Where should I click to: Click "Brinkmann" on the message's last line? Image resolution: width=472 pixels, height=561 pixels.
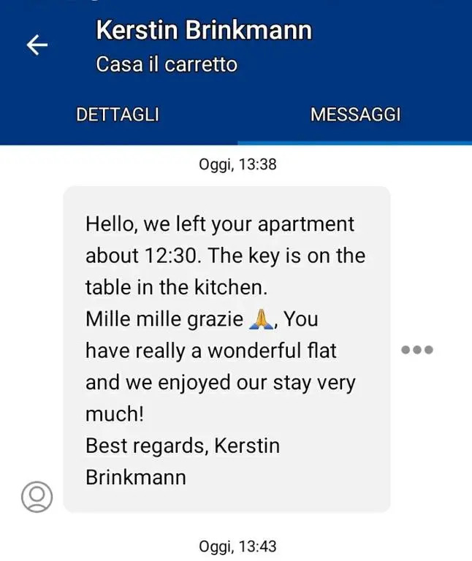pos(136,477)
